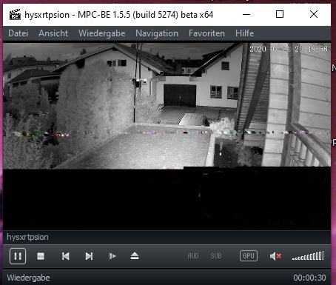Open the Wiedergabe menu

pos(102,33)
